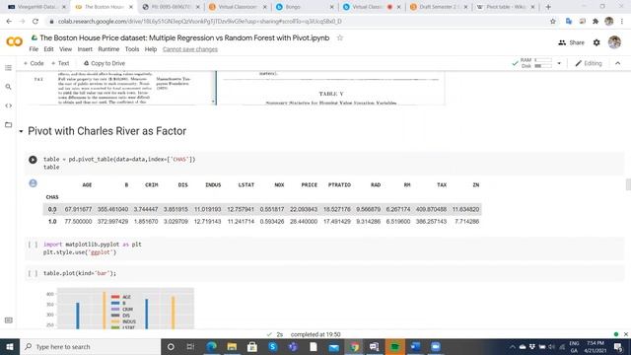
Task: Open the user account avatar in Colab
Action: tap(614, 42)
